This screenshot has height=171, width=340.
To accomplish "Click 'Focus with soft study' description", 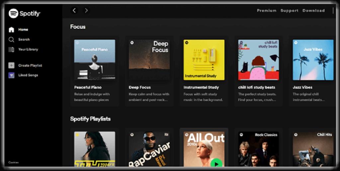I will pos(200,94).
